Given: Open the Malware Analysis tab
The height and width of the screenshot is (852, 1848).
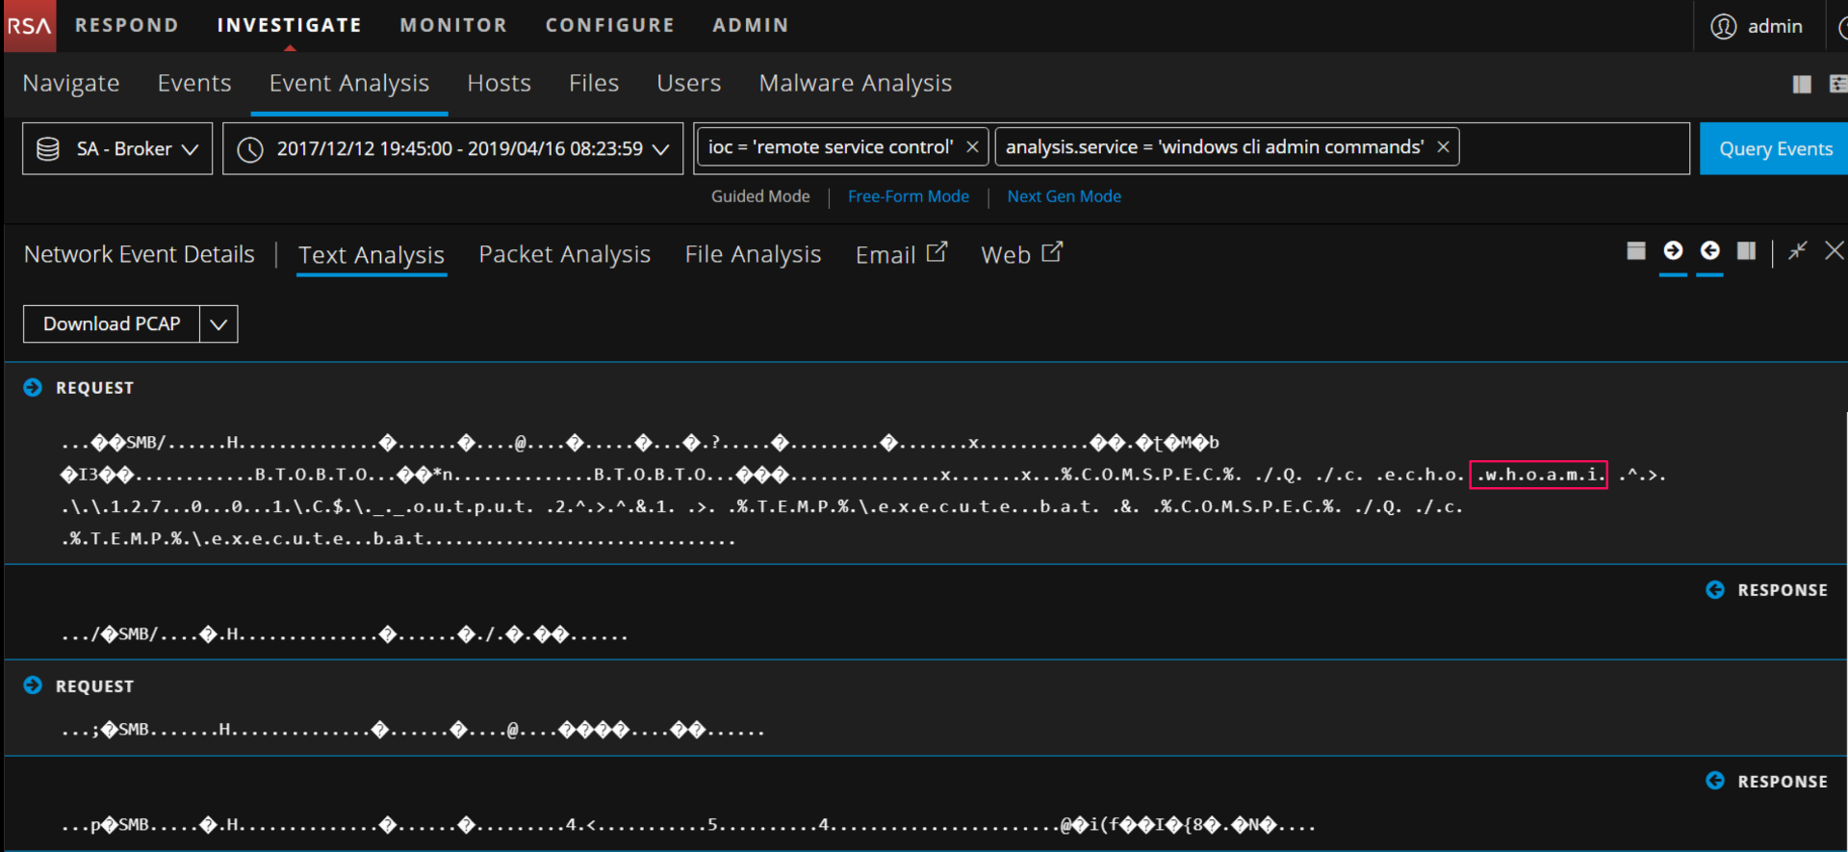Looking at the screenshot, I should (855, 84).
